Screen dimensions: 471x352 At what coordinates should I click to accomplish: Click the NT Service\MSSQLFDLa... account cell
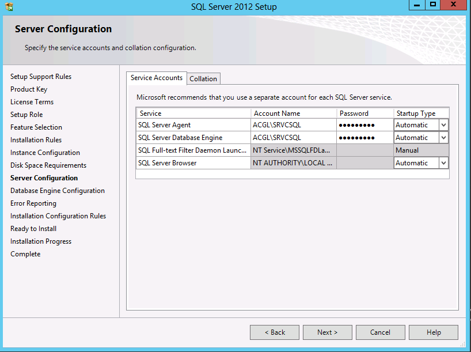point(294,150)
